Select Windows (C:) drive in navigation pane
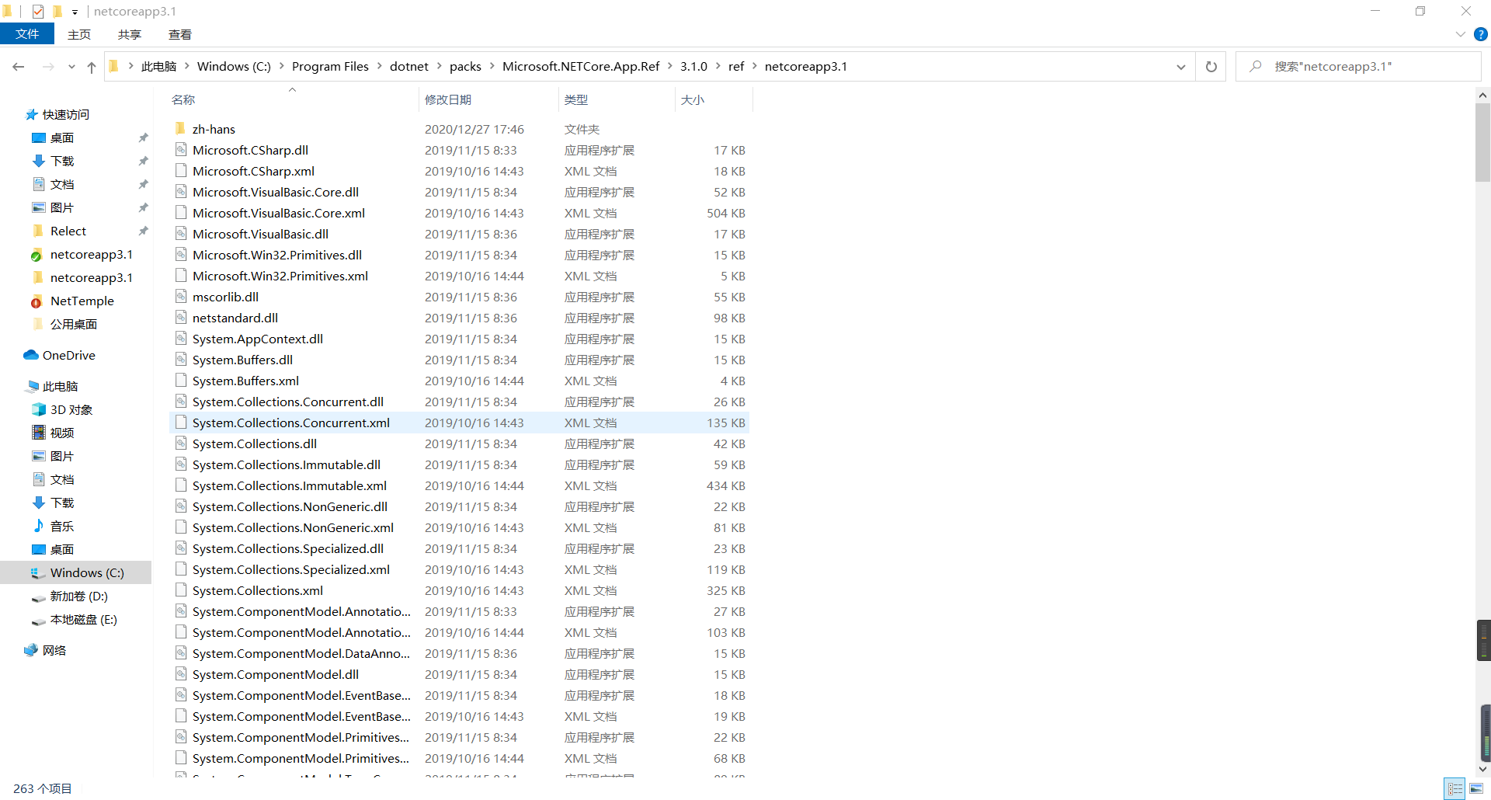The width and height of the screenshot is (1491, 800). (x=78, y=573)
